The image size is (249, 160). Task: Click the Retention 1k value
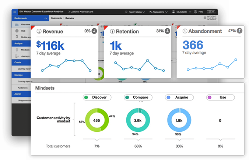pyautogui.click(x=116, y=46)
